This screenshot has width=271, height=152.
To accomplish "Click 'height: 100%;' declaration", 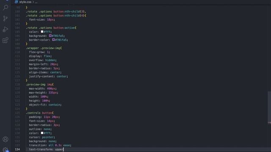I will click(x=39, y=100).
